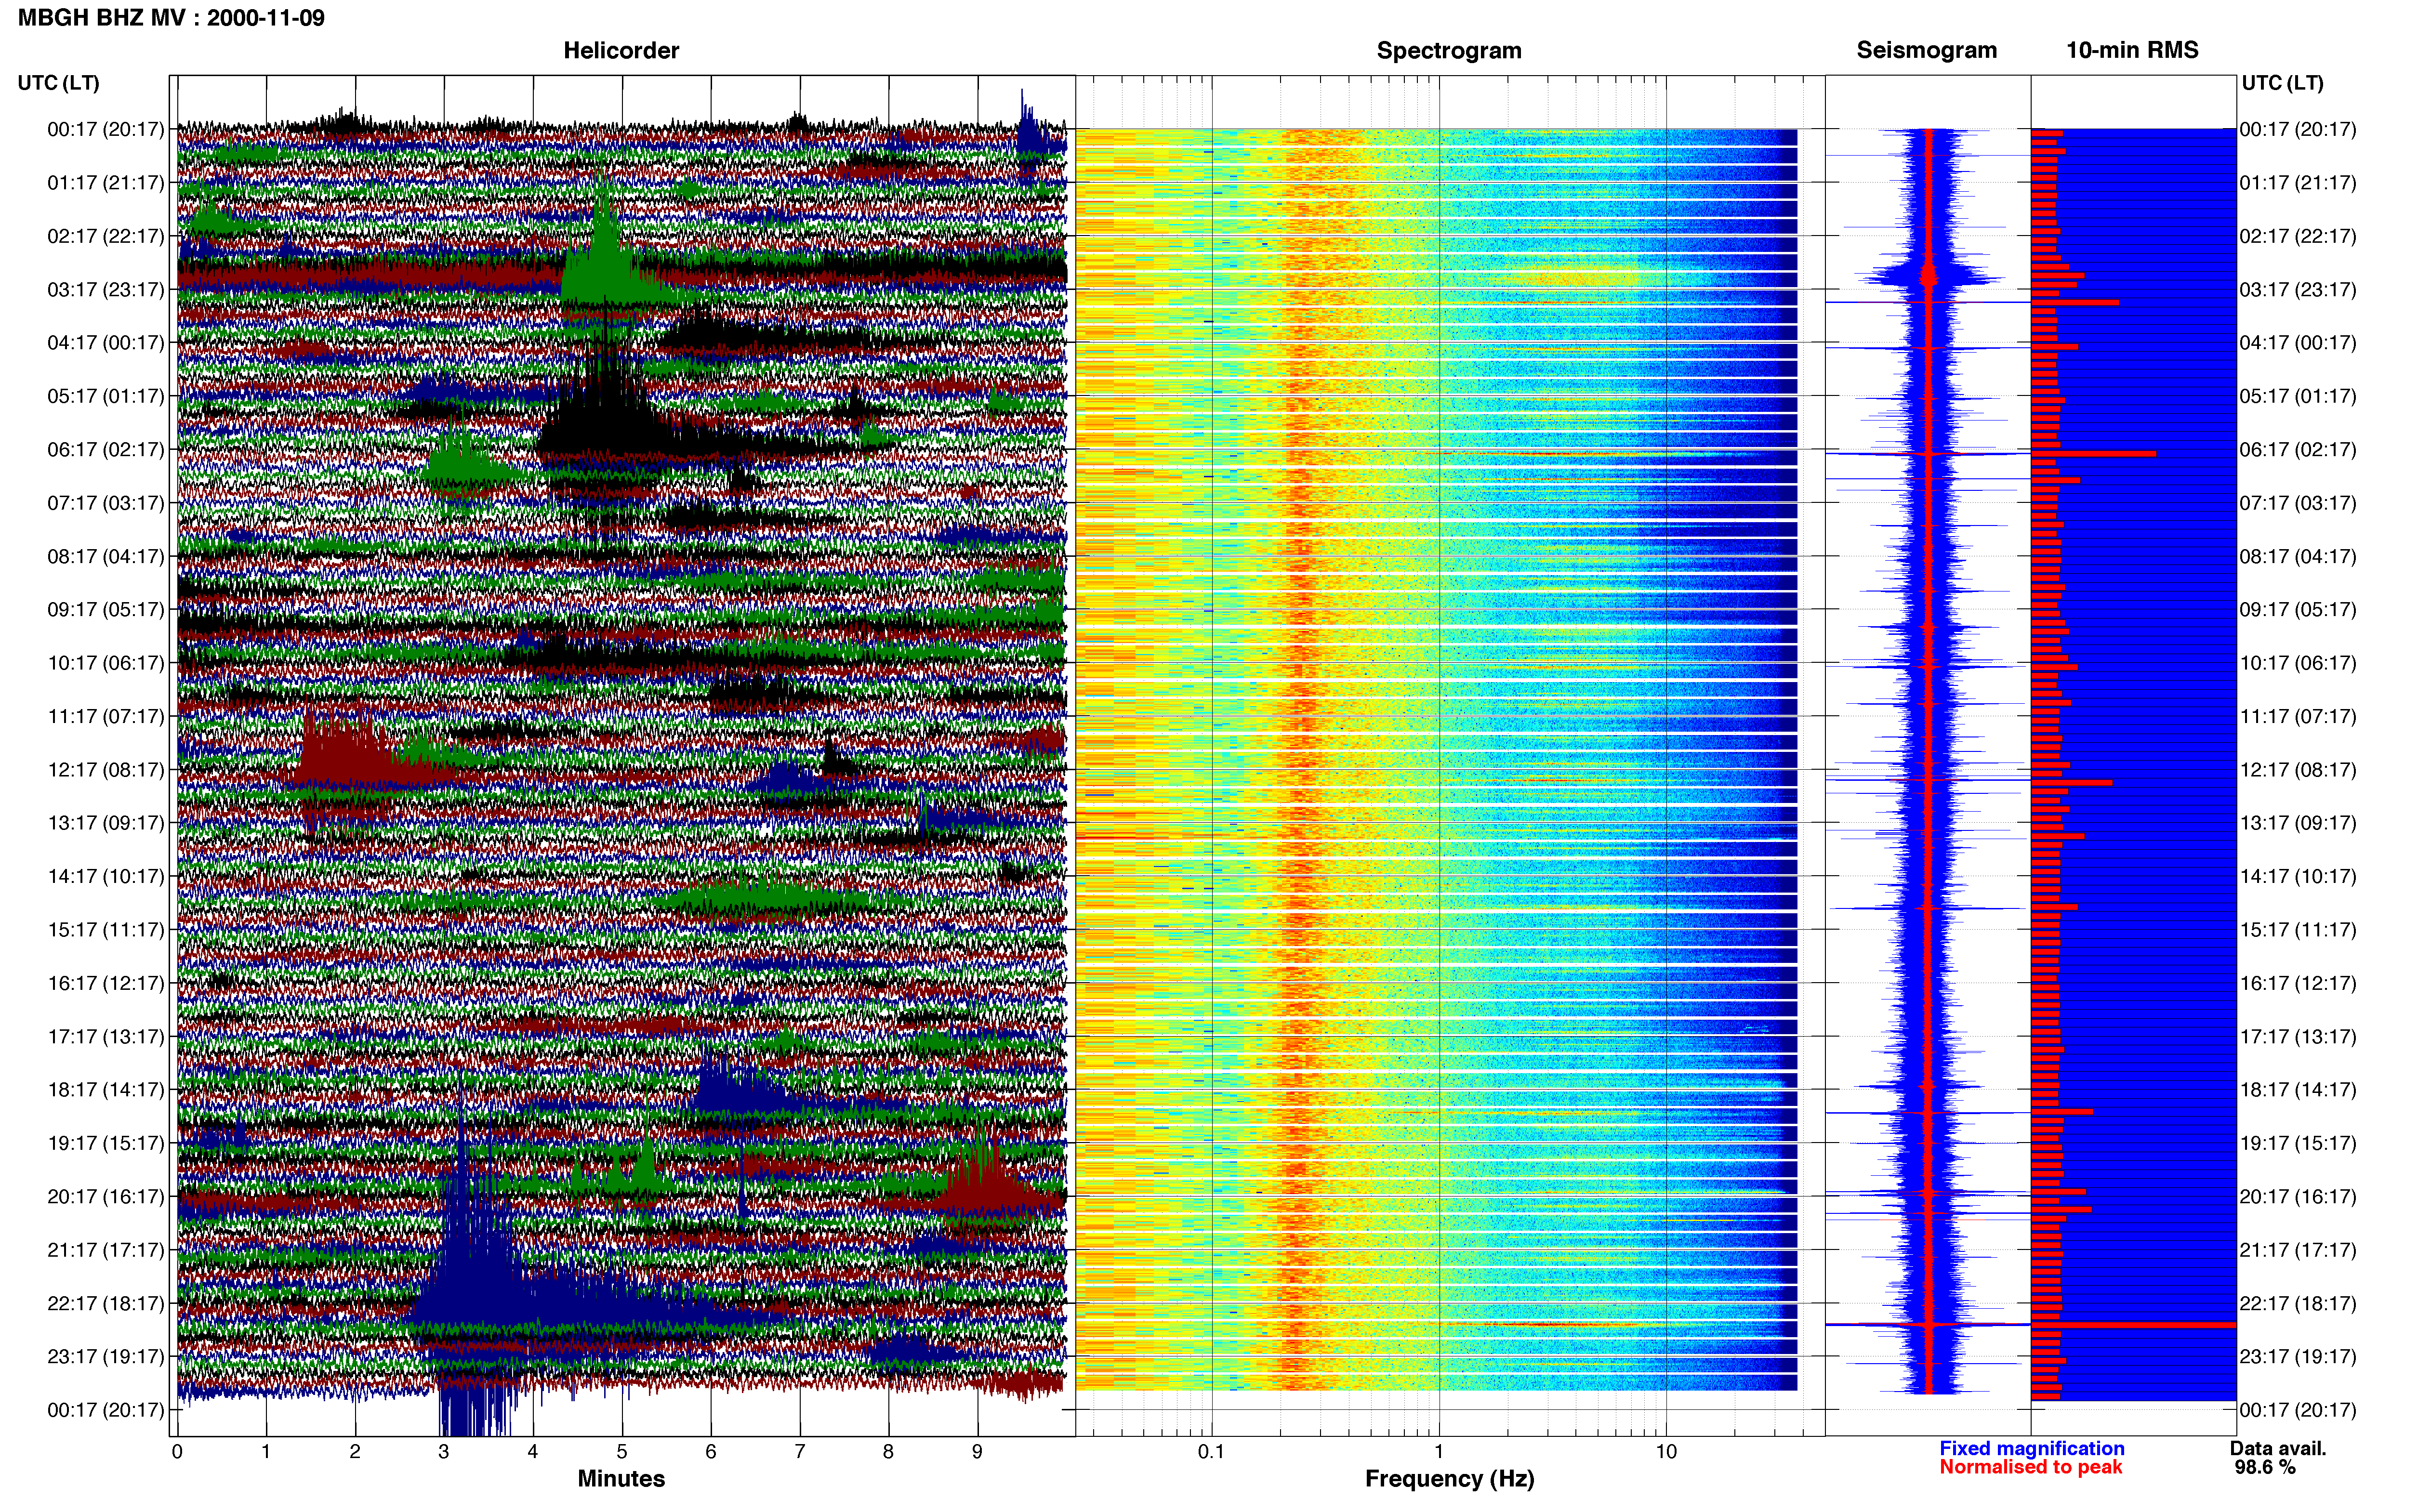Screen dimensions: 2418x1512
Task: Click the 'Fixed magnification' legend text
Action: [x=2032, y=1449]
